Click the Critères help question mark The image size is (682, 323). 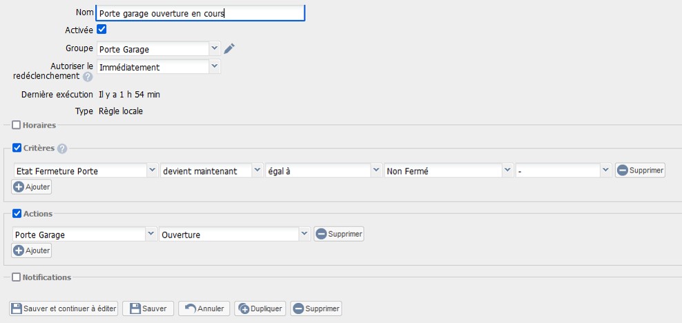tap(63, 148)
